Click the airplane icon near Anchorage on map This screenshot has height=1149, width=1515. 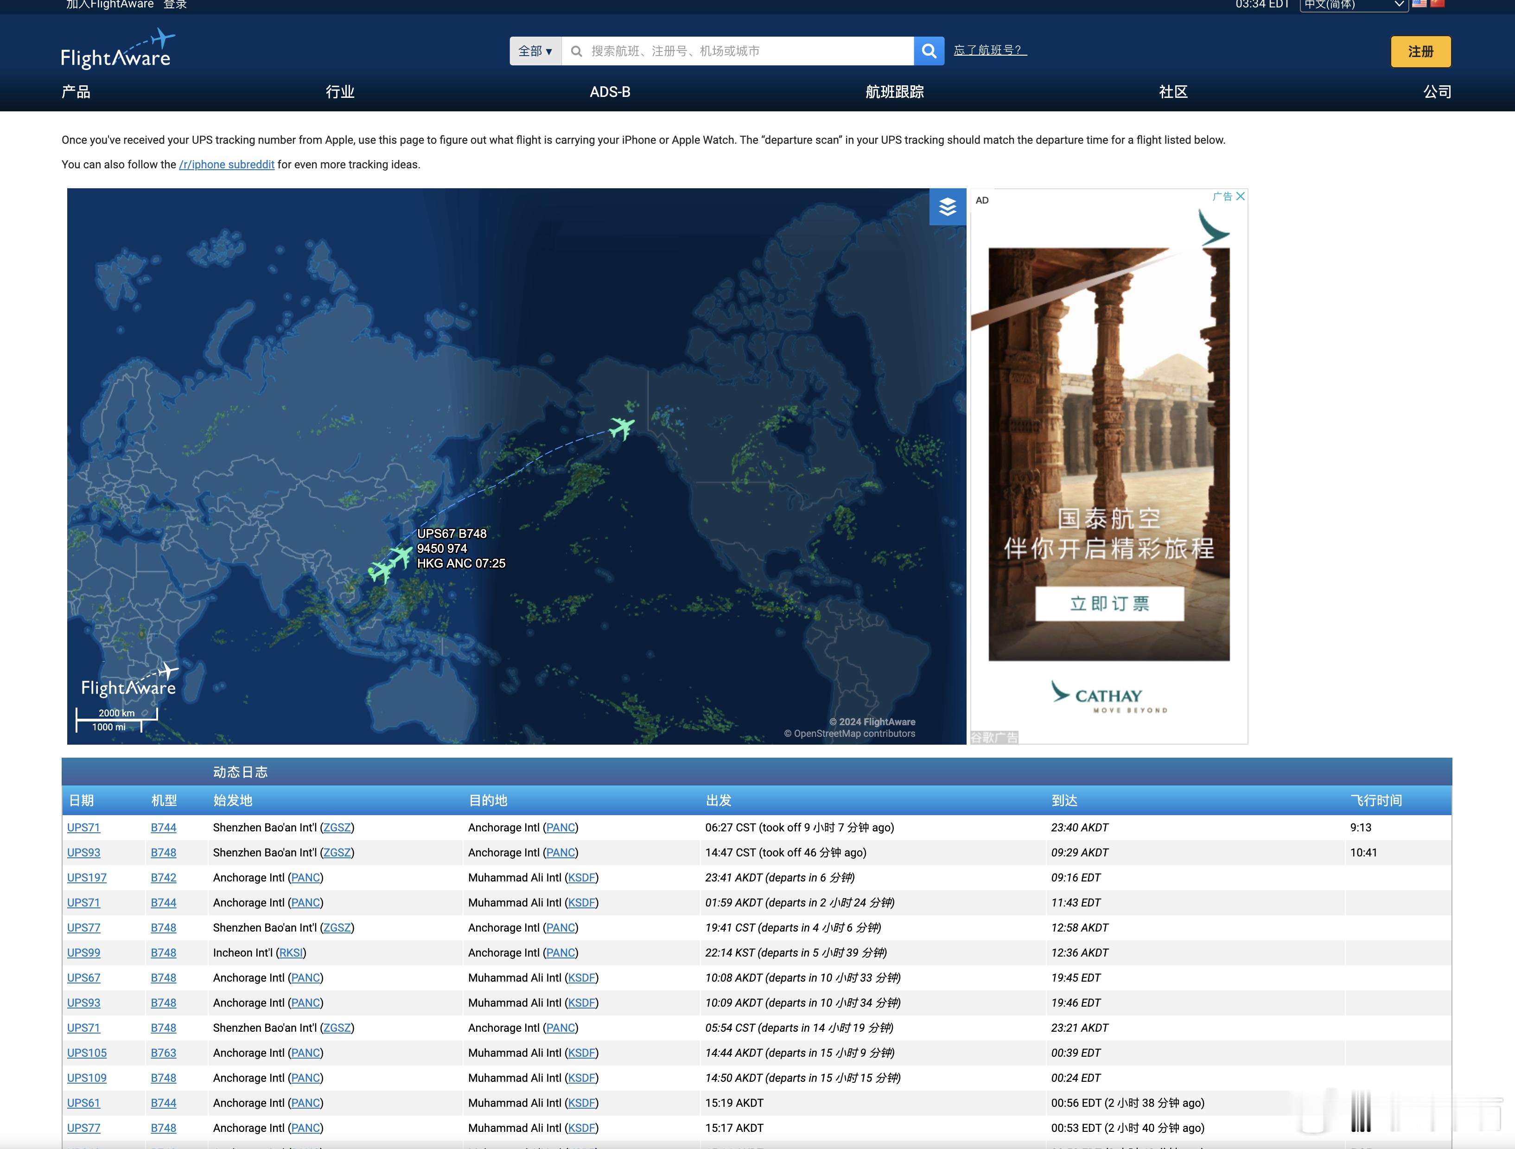tap(622, 428)
